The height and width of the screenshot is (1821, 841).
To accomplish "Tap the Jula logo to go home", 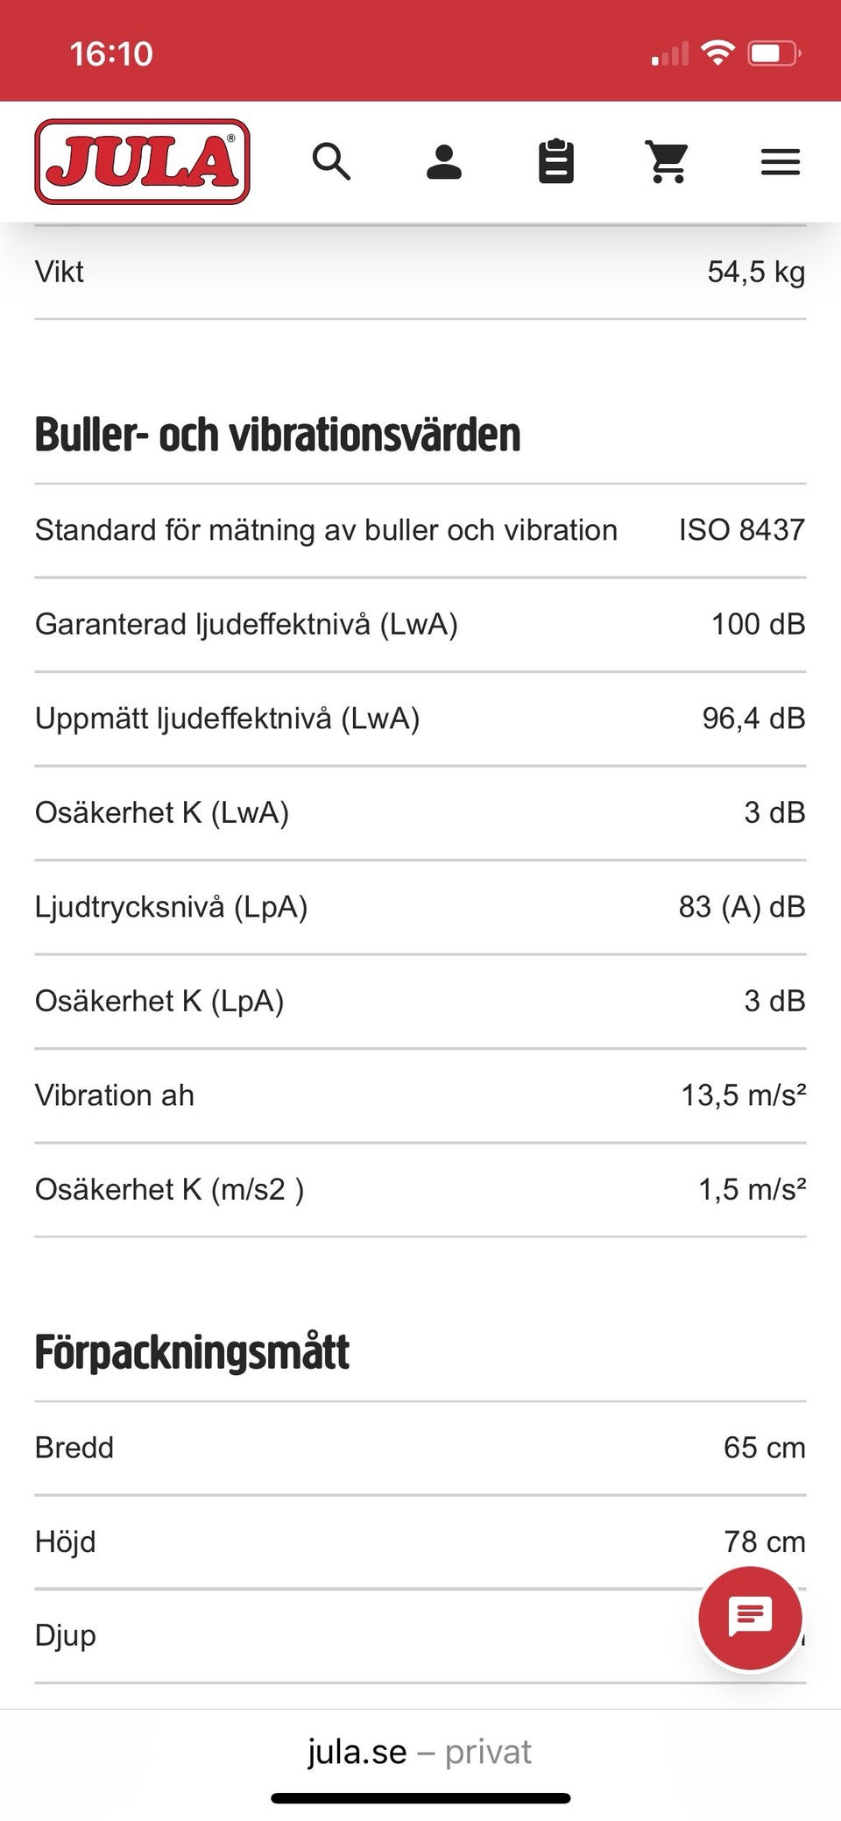I will click(x=142, y=162).
